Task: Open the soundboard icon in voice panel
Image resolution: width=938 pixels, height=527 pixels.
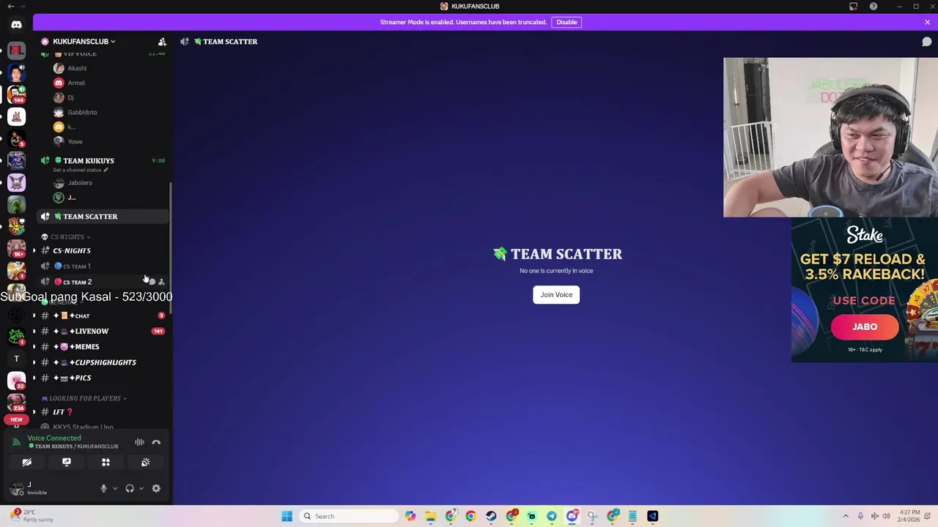Action: [x=145, y=462]
